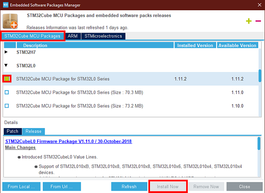Click installed version value 1.11.2
Screen dimensions: 265x193
tap(180, 79)
